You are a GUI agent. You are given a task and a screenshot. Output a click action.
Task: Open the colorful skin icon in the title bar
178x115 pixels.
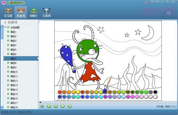pos(146,2)
